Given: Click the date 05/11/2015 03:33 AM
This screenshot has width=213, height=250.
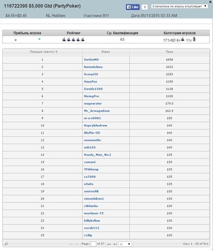Looking at the screenshot, I should click(x=154, y=16).
